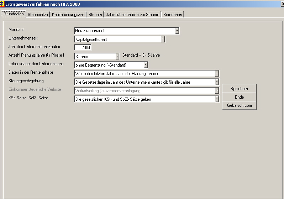Open the Steuergesetzgebung dropdown arrow
The width and height of the screenshot is (284, 199).
pos(217,82)
